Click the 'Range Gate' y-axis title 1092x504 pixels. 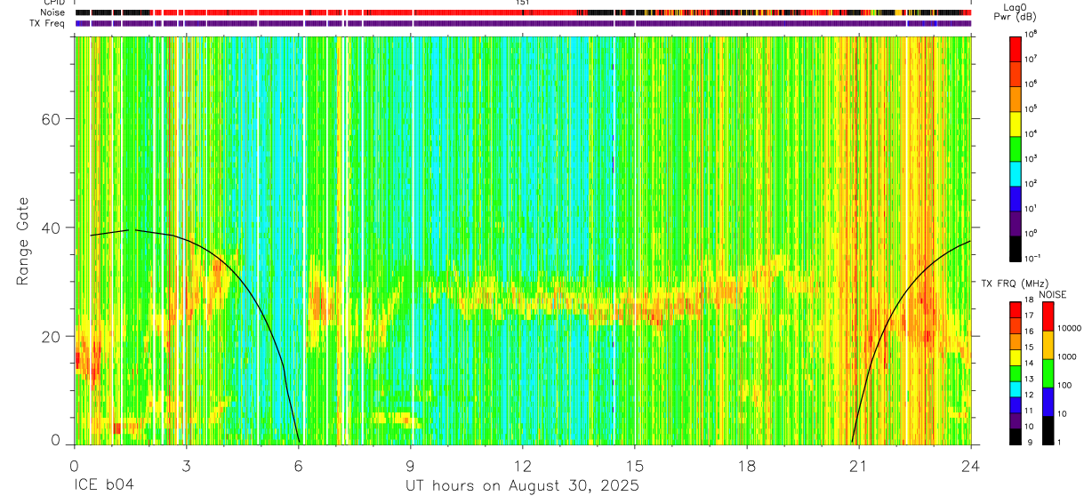pos(24,242)
